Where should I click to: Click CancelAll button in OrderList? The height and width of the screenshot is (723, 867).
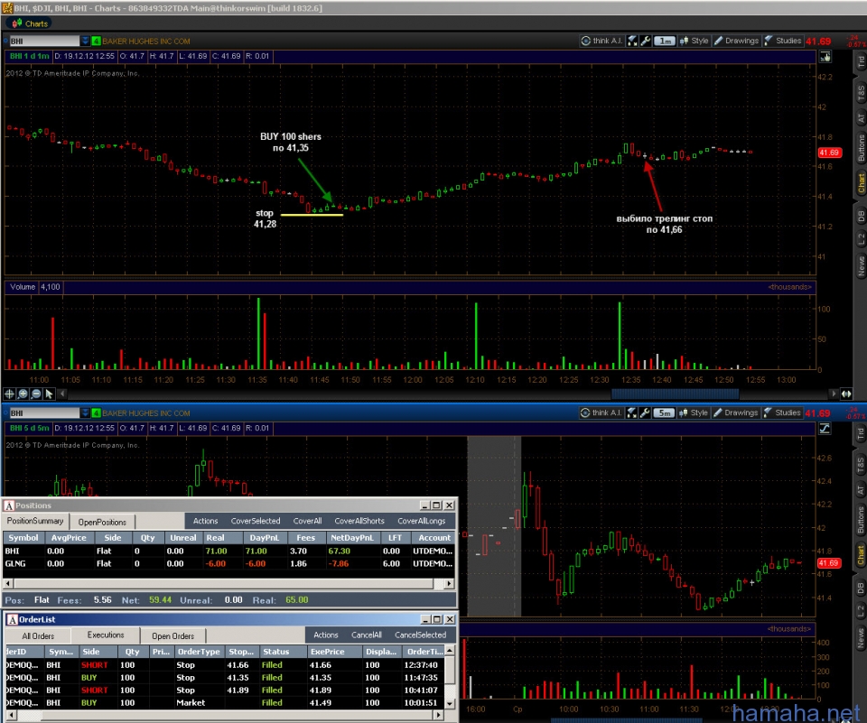point(367,635)
